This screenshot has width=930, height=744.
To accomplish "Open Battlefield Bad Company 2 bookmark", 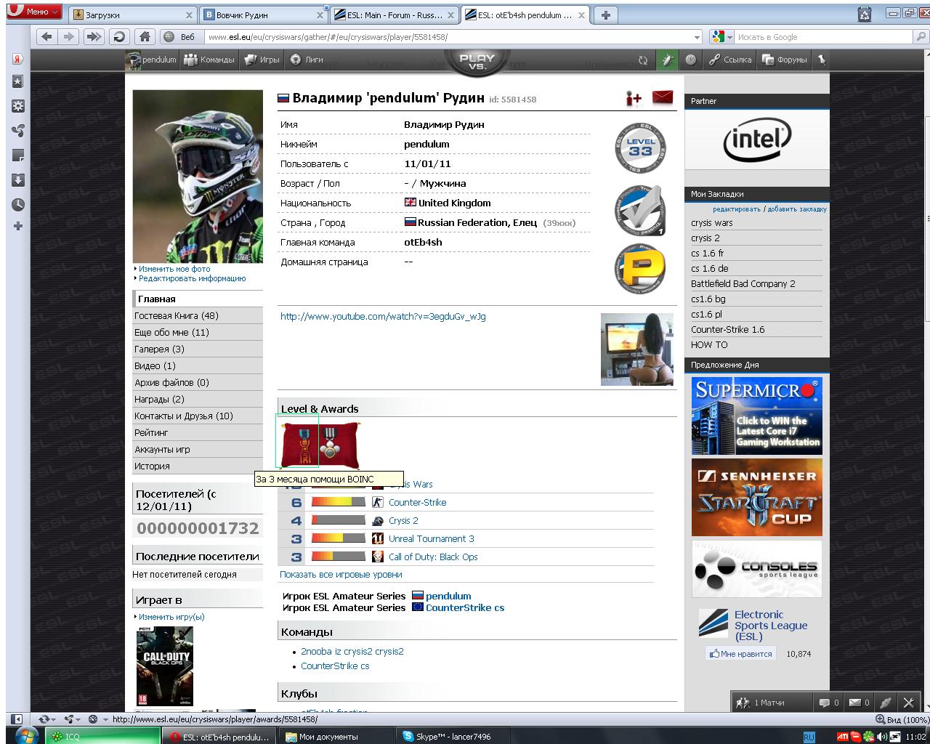I will click(743, 284).
